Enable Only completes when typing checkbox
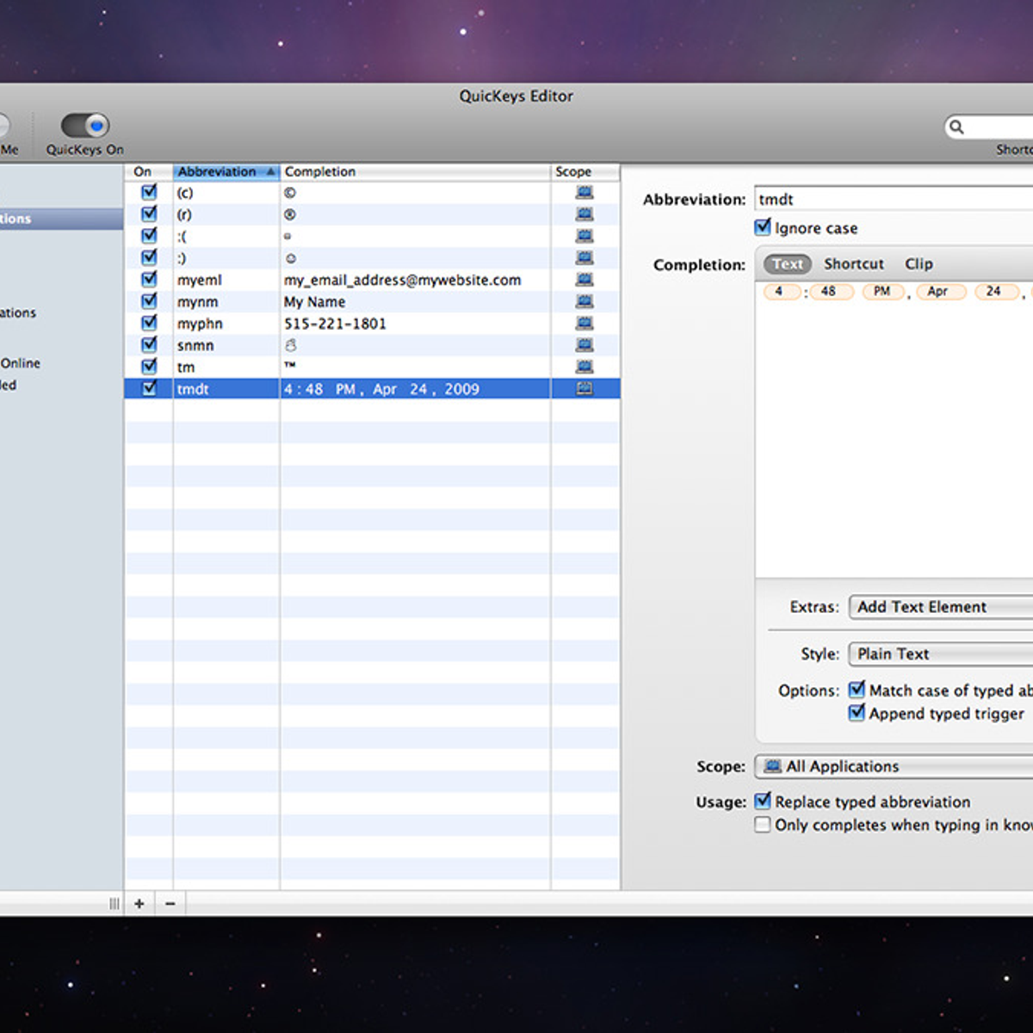 763,825
